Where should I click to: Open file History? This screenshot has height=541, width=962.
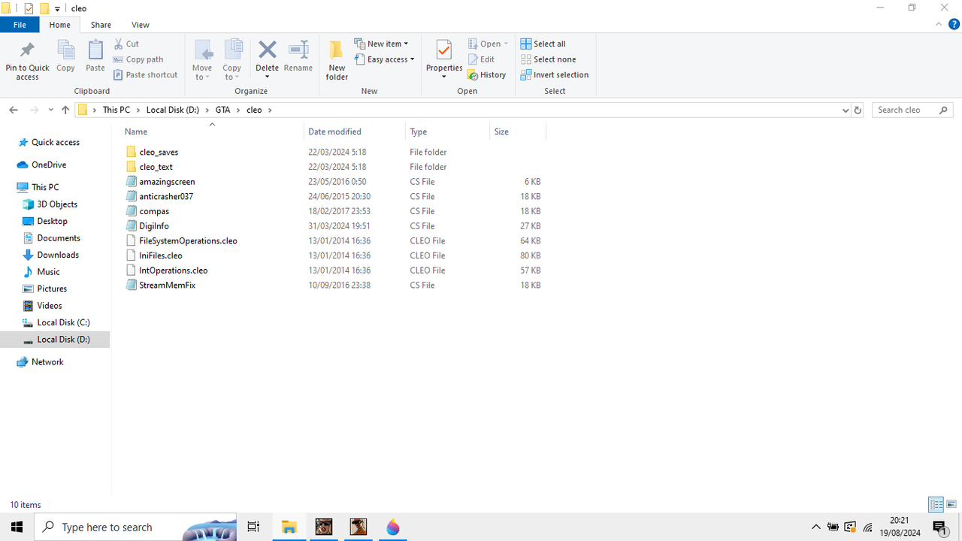486,75
